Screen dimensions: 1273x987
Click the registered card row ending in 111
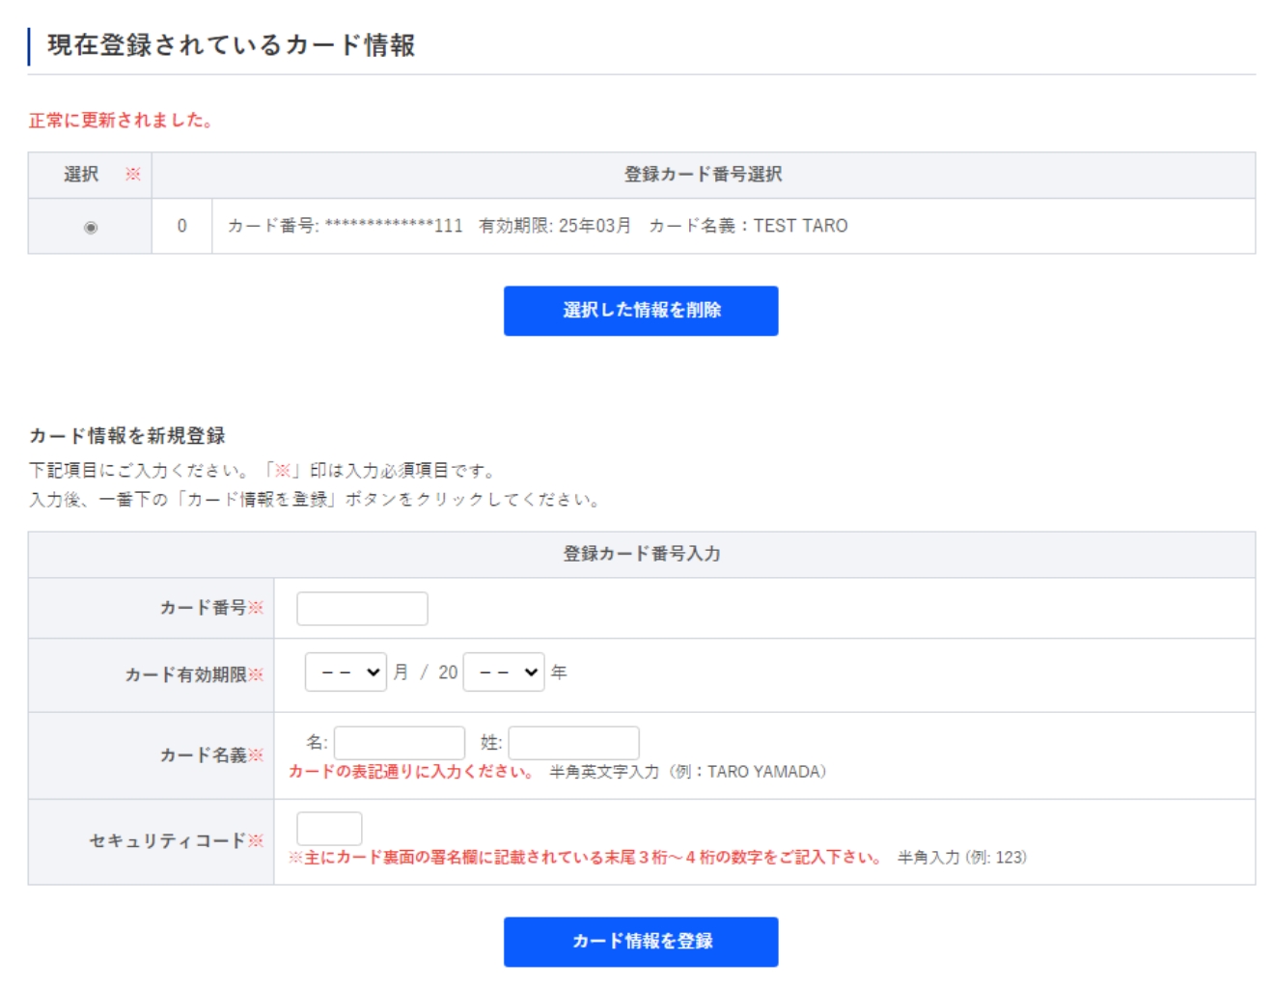(x=538, y=226)
